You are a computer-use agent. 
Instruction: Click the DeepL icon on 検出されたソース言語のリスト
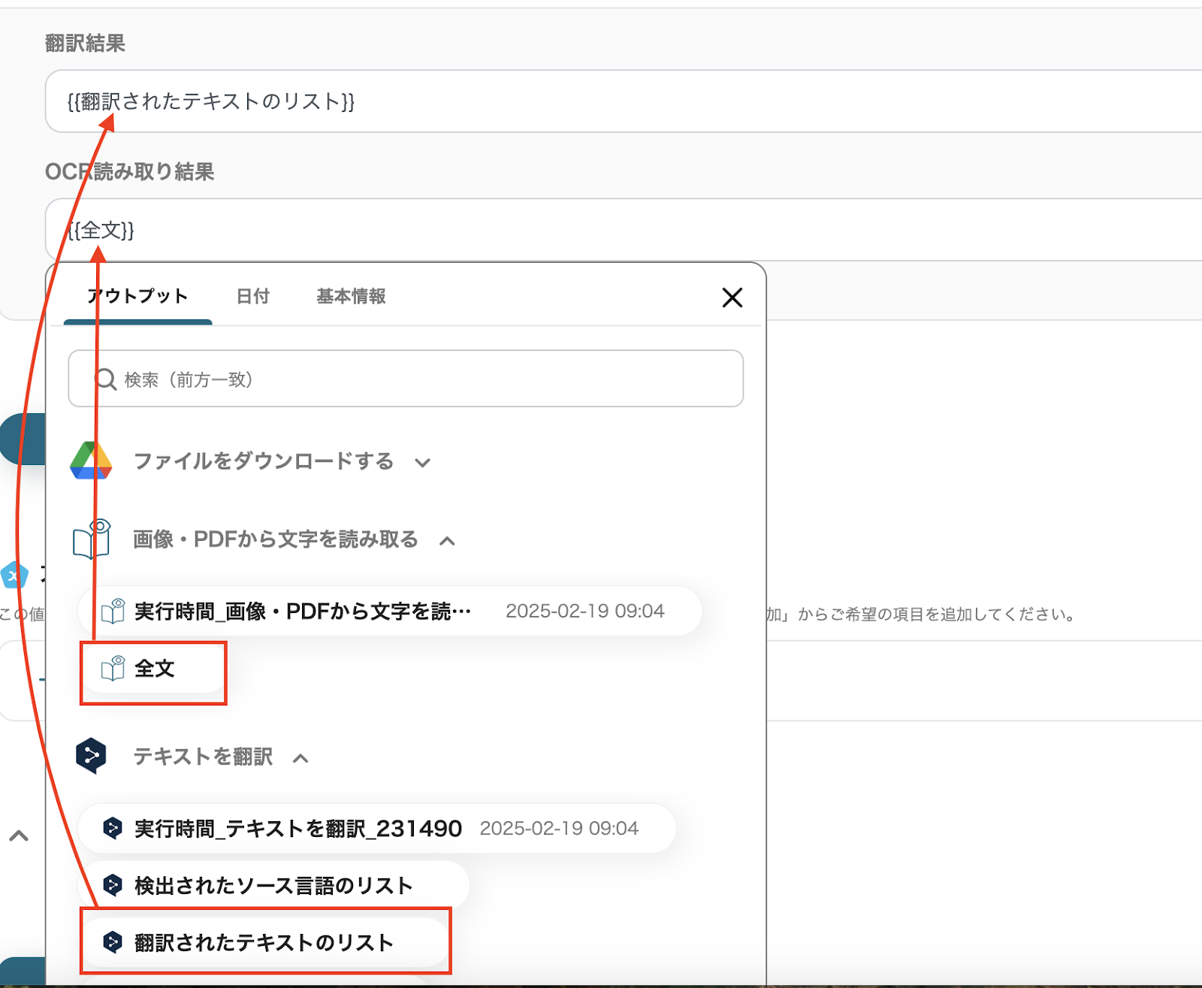(113, 885)
